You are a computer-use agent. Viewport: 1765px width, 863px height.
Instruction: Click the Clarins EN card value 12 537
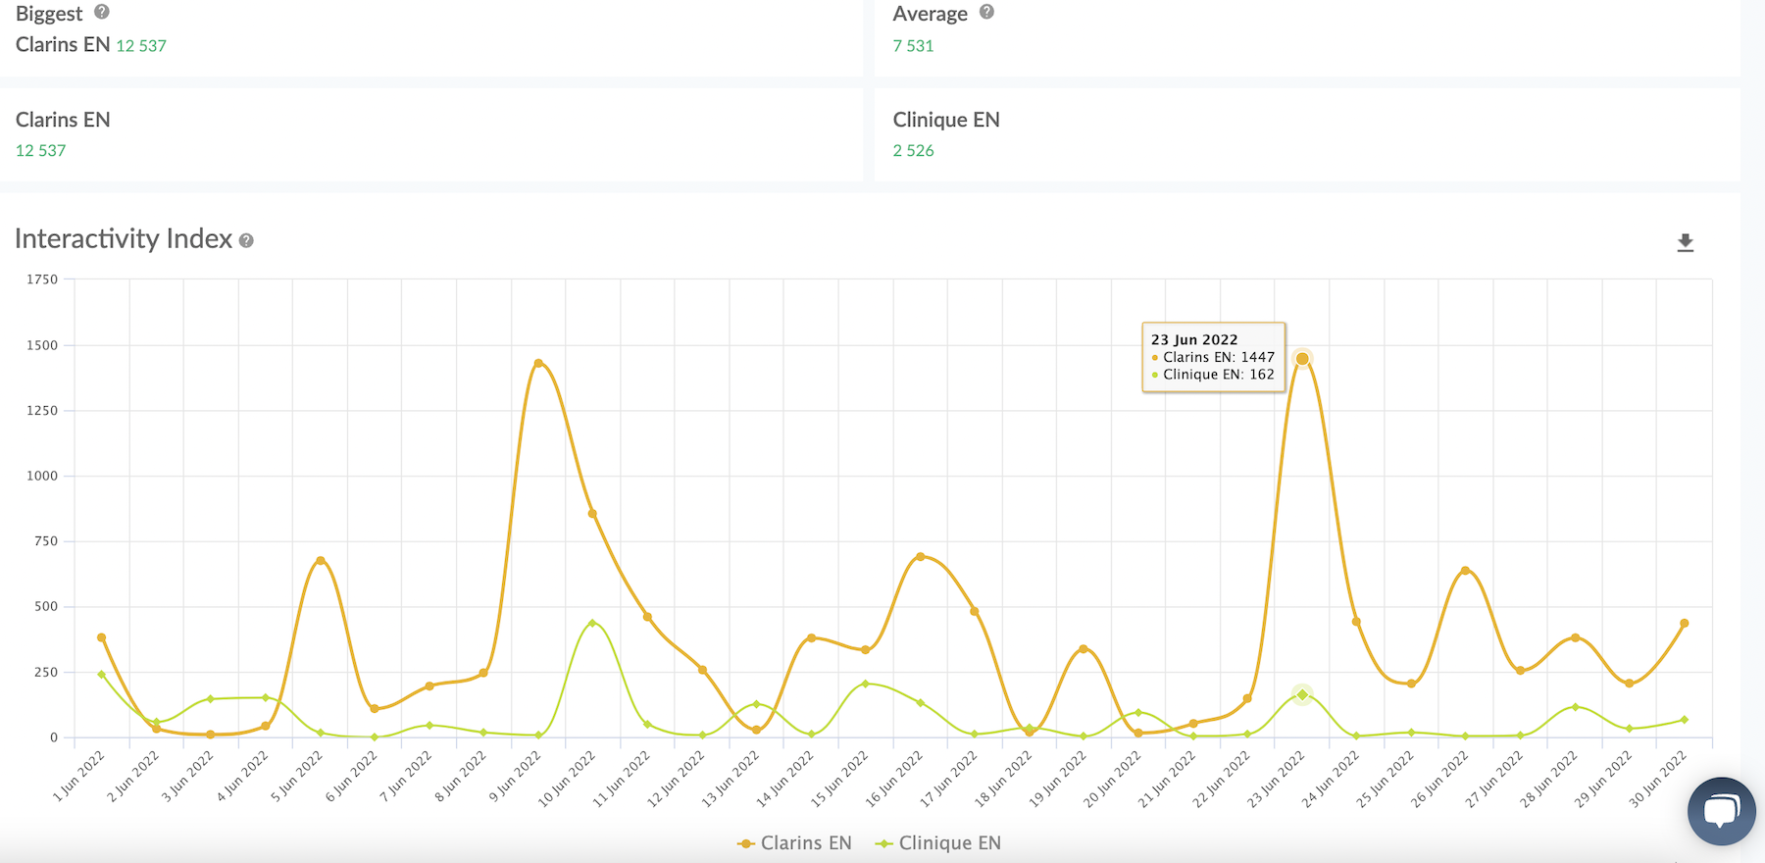point(41,150)
